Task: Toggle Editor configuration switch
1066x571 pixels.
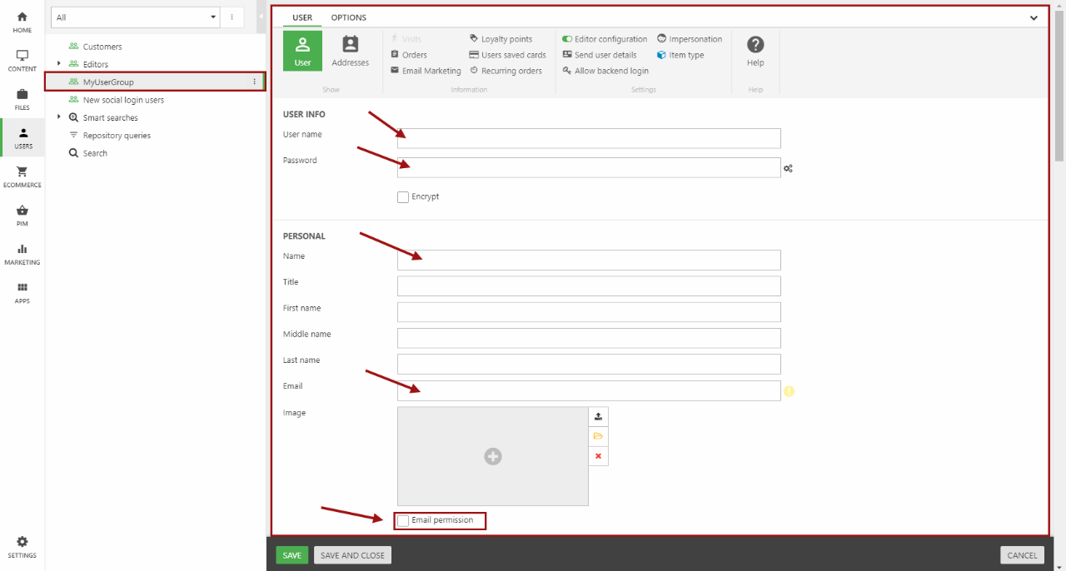Action: pyautogui.click(x=567, y=39)
